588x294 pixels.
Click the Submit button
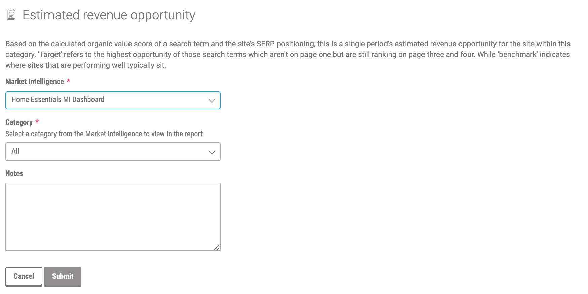63,276
